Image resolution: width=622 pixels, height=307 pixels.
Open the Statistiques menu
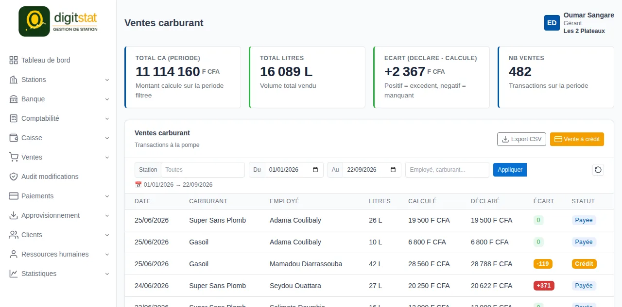click(58, 274)
